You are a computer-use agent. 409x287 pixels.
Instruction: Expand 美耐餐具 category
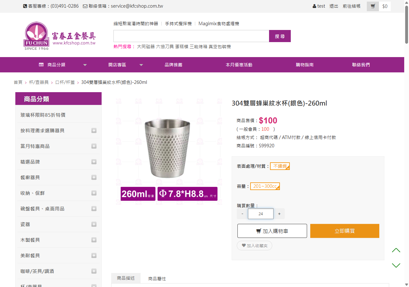point(94,255)
